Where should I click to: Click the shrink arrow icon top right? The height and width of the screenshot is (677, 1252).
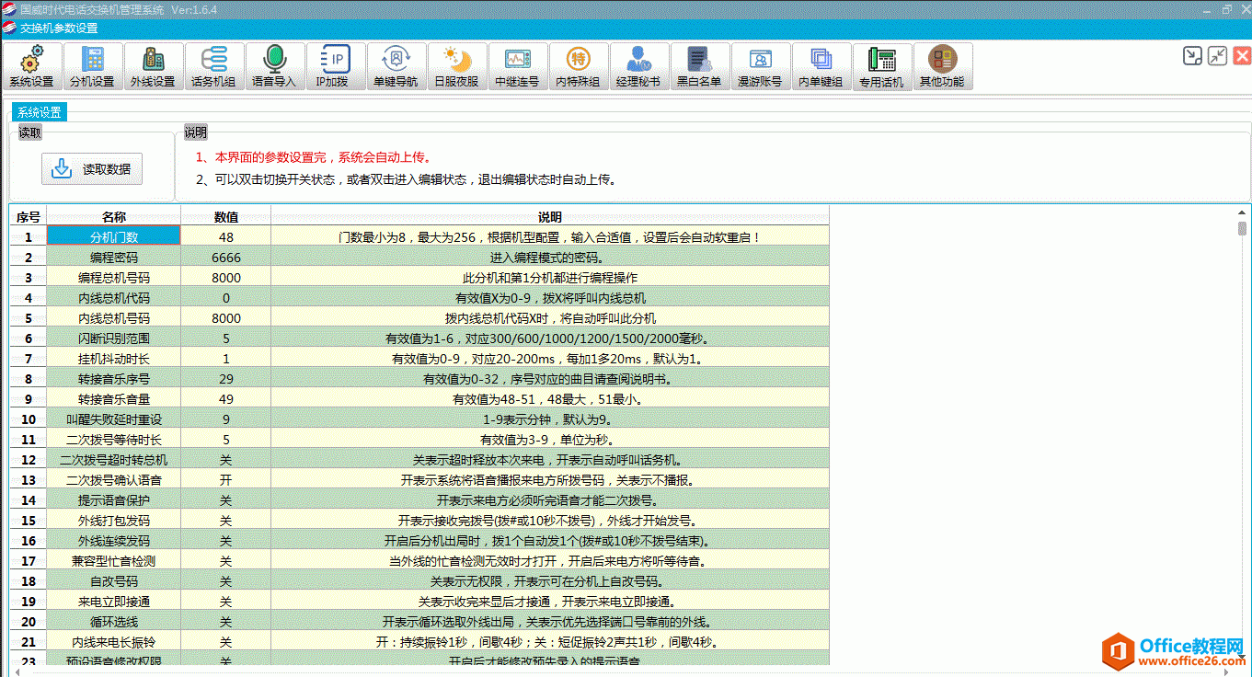pyautogui.click(x=1193, y=55)
